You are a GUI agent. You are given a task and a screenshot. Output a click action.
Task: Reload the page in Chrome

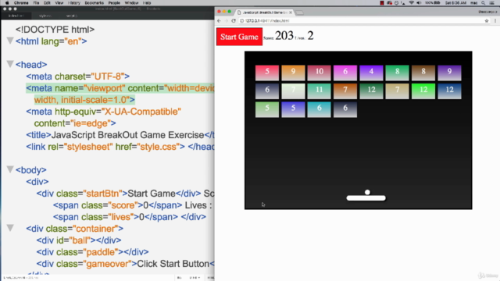tap(234, 21)
